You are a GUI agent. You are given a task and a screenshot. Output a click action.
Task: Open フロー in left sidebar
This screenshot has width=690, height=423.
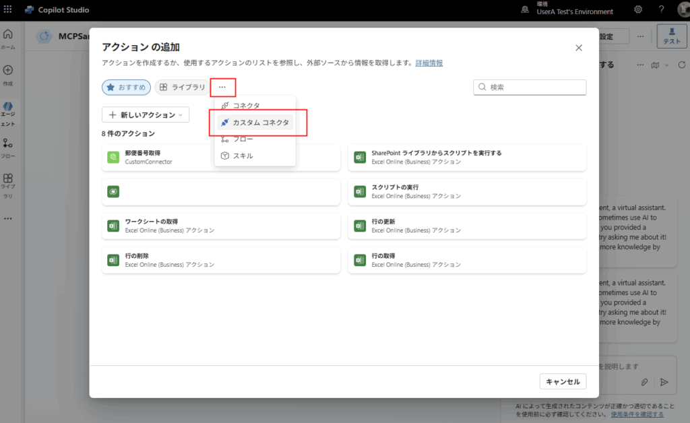[8, 148]
